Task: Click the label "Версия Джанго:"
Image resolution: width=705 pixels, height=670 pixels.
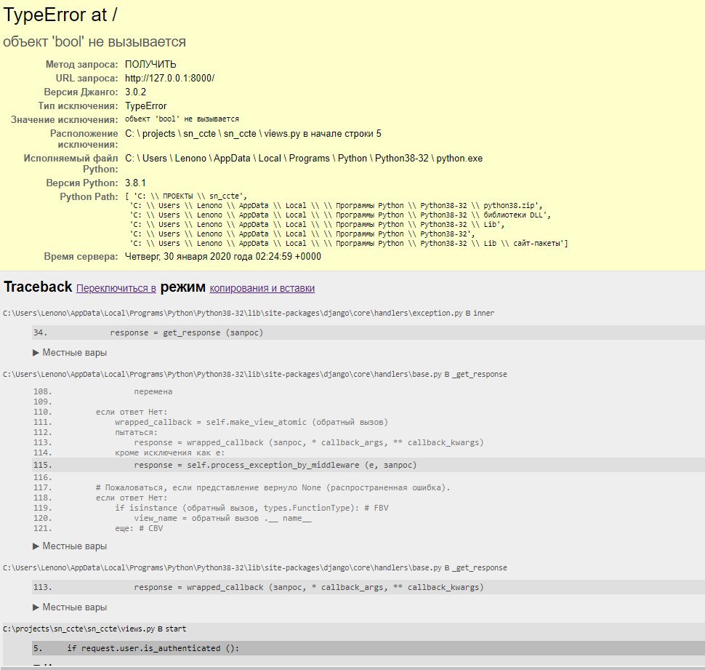Action: click(81, 92)
